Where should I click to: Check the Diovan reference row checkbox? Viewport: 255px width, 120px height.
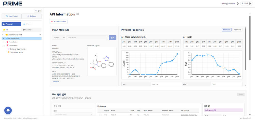tap(100, 115)
